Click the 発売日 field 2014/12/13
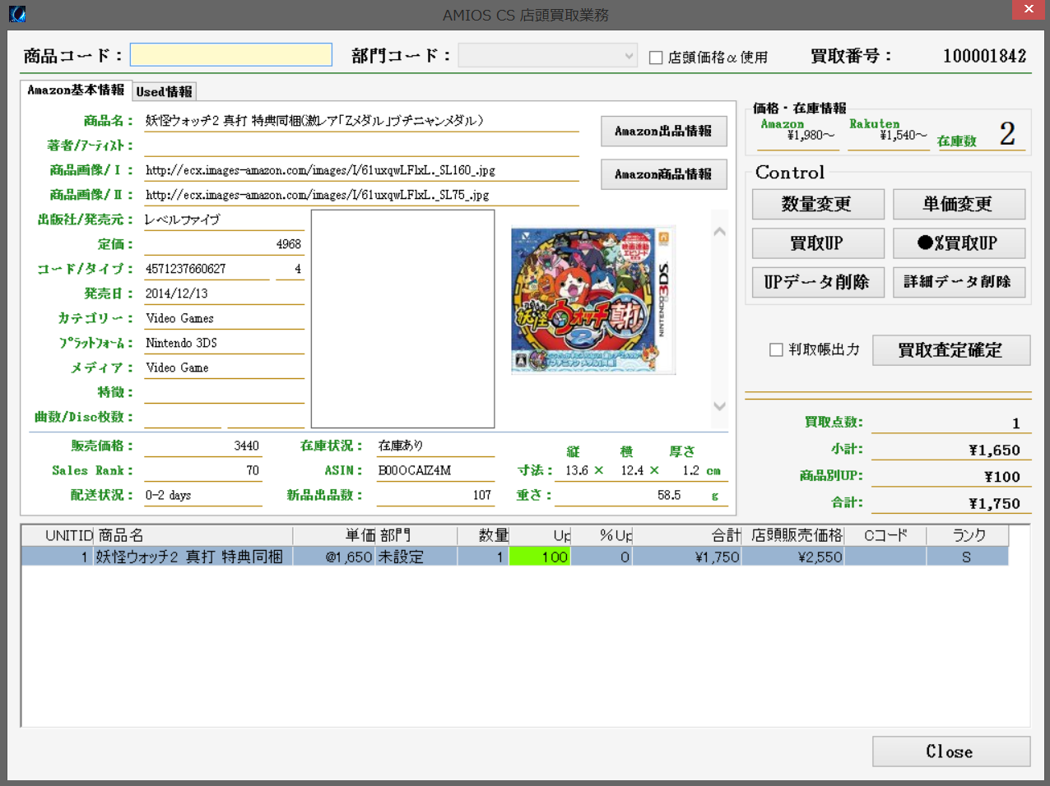Screen dimensions: 1050x786 tap(224, 294)
